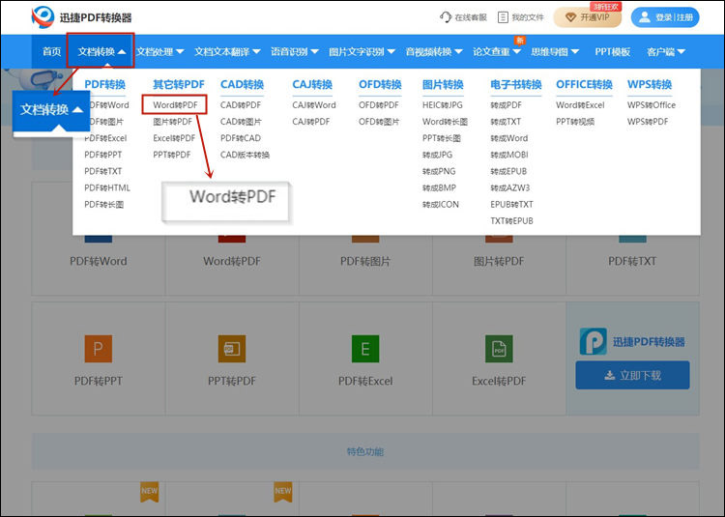This screenshot has height=517, width=725.
Task: Choose 转成BMP option
Action: (439, 188)
